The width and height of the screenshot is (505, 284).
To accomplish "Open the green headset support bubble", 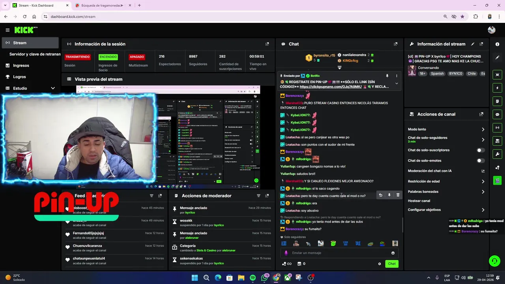I will (x=494, y=261).
